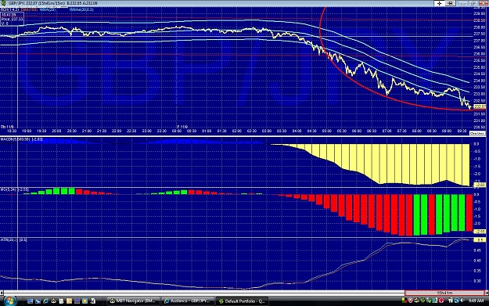Click the GBP/JPY title bar text
489x306 pixels.
52,3
